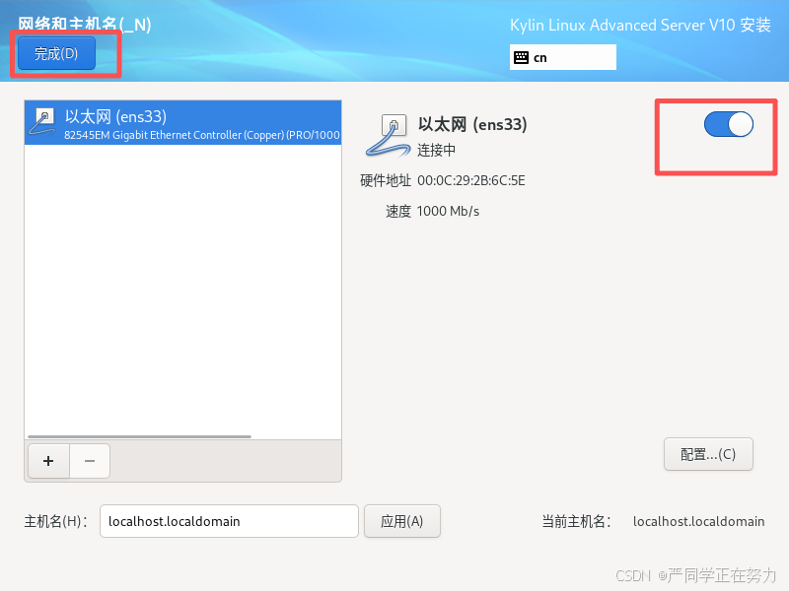Apply hostname with 应用(A) button
This screenshot has height=591, width=789.
click(x=402, y=521)
